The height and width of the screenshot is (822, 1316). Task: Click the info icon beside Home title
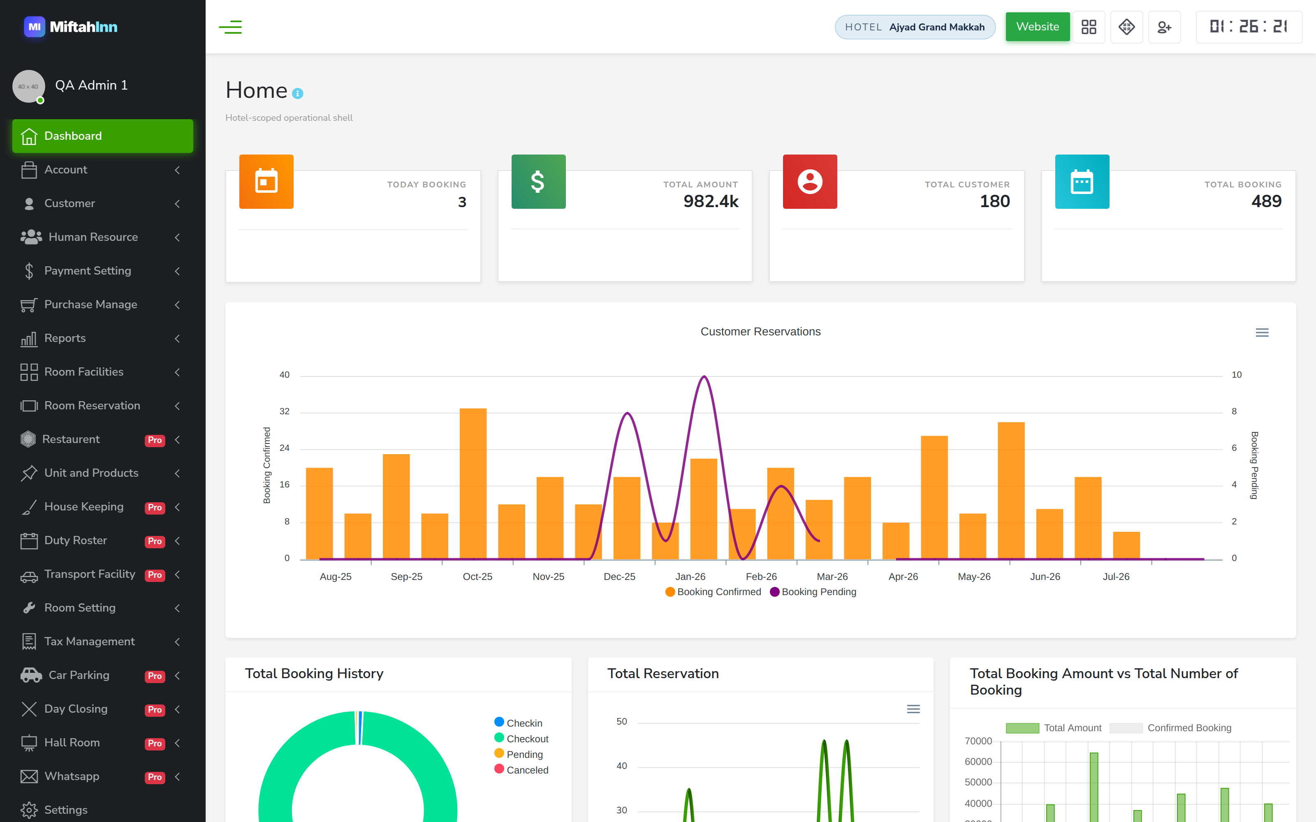point(297,94)
